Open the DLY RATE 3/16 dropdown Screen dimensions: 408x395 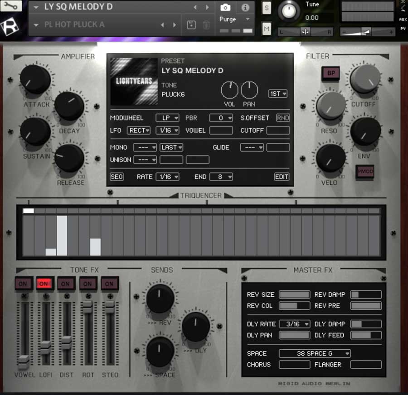point(294,324)
